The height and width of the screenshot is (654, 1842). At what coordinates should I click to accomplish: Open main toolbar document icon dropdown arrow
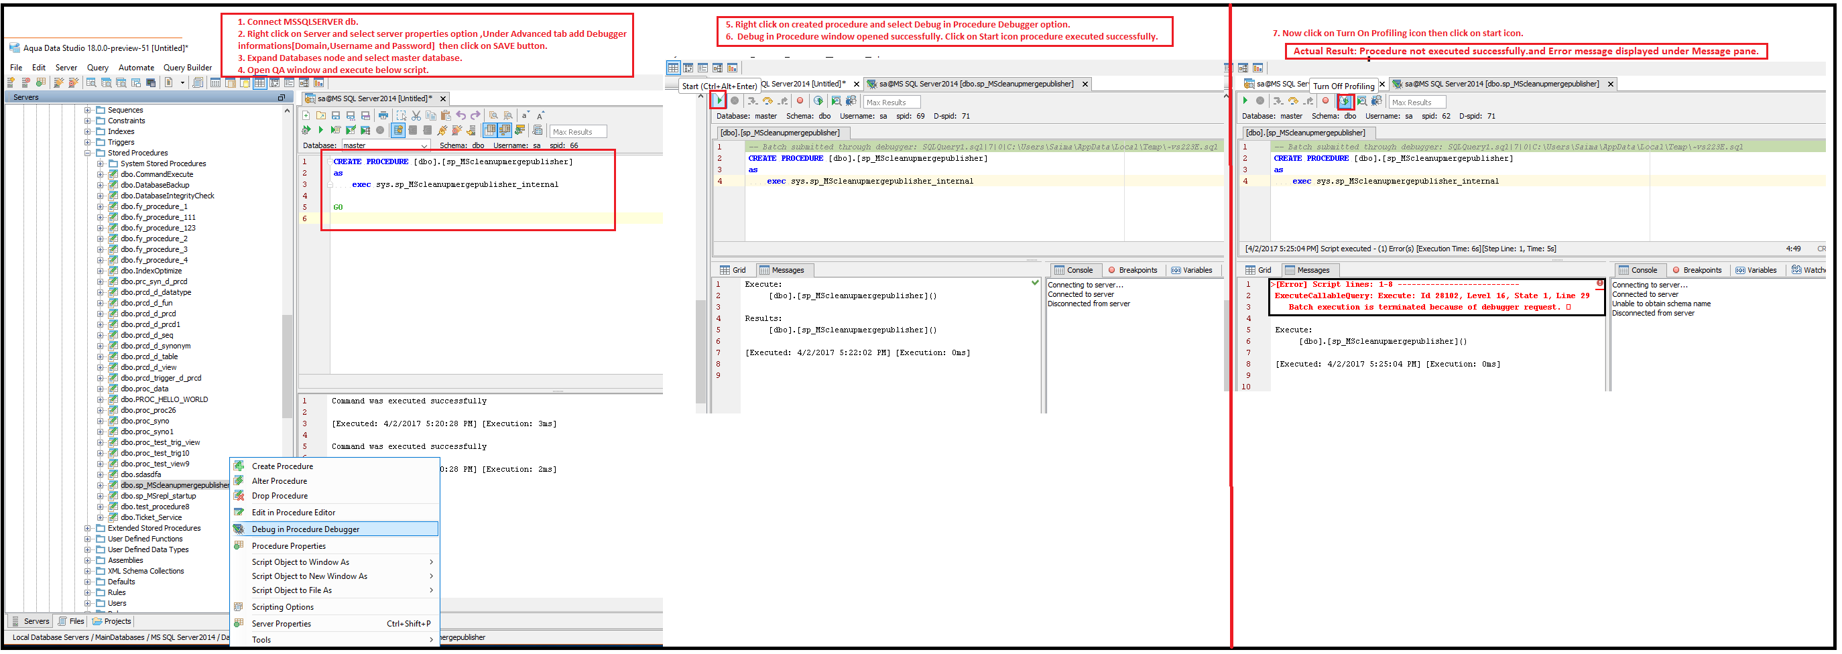182,82
